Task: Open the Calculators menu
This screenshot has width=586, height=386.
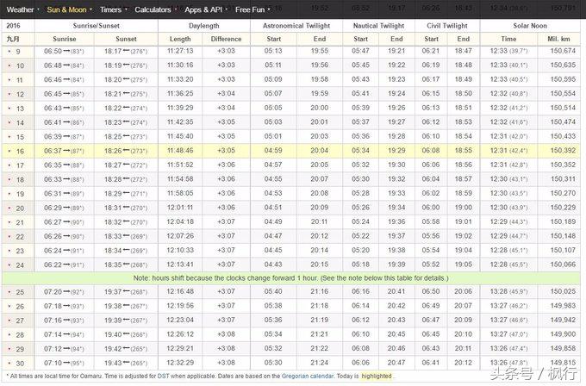Action: pos(153,9)
